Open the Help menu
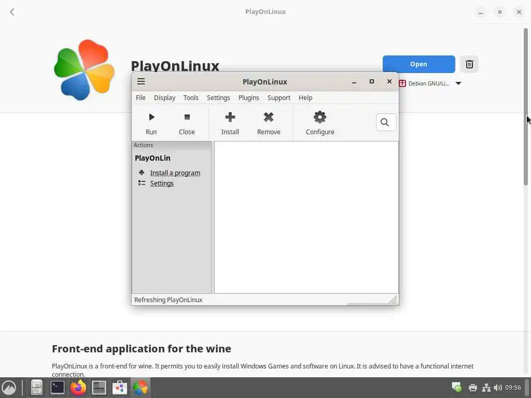The width and height of the screenshot is (531, 398). point(305,98)
